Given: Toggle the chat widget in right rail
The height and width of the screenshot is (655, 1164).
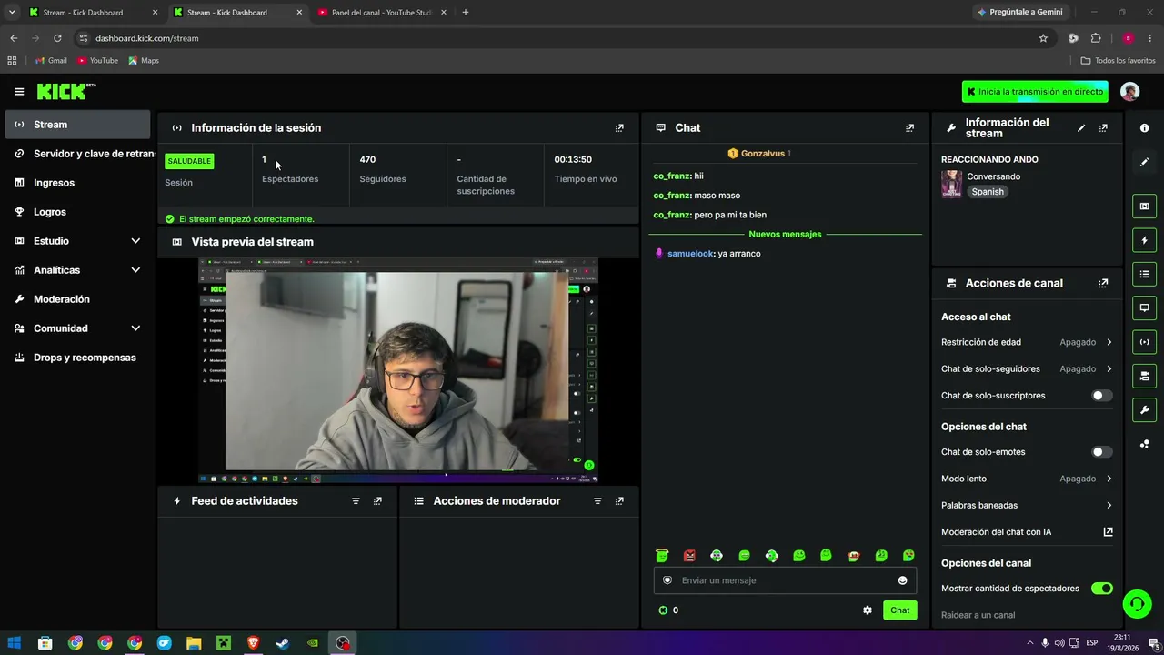Looking at the screenshot, I should click(1144, 308).
